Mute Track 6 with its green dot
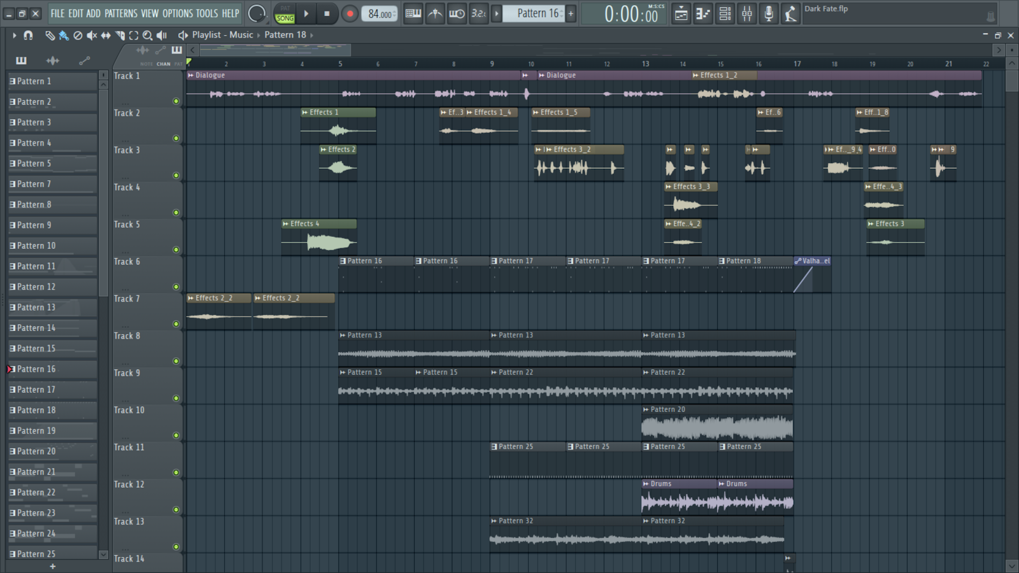This screenshot has width=1019, height=573. [176, 287]
